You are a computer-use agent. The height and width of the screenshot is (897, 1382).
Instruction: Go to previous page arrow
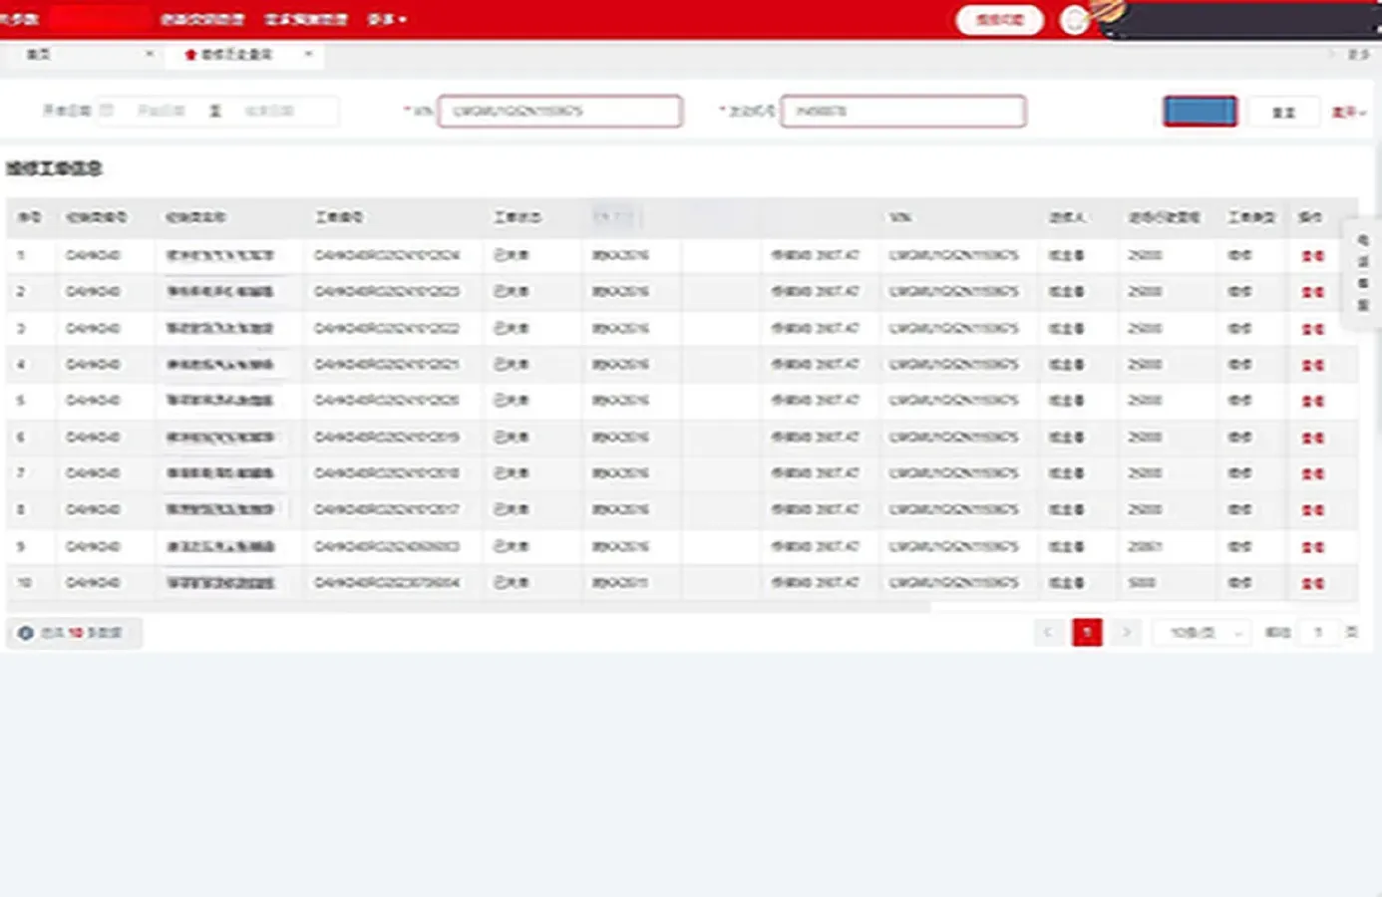(1048, 632)
